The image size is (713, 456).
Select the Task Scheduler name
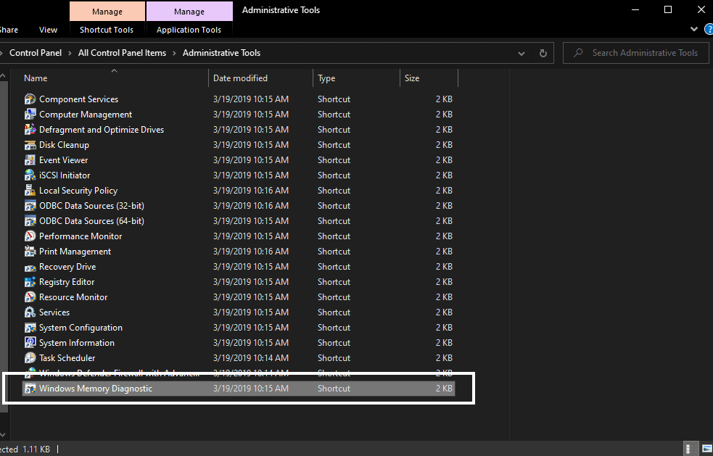[x=67, y=358]
